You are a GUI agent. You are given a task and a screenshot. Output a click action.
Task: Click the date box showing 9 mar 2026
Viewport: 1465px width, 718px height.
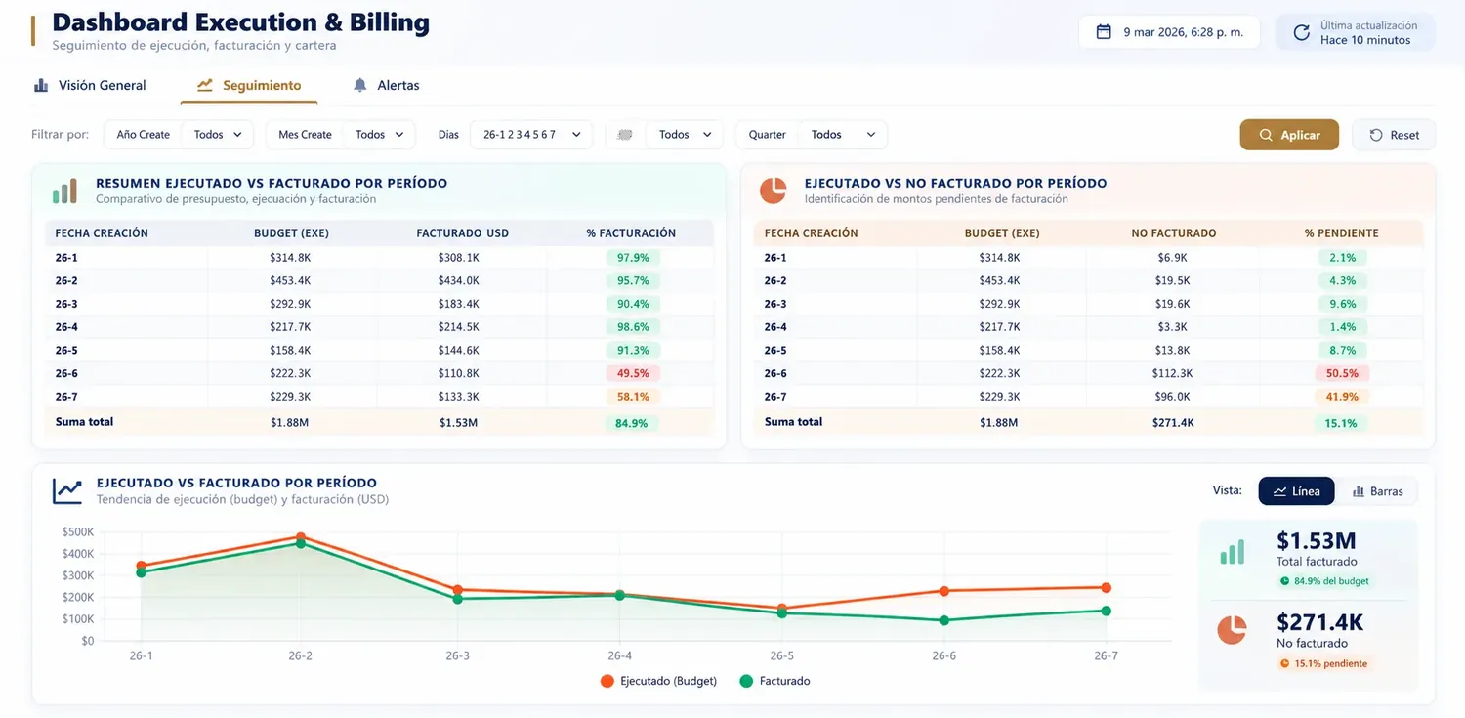pyautogui.click(x=1169, y=32)
